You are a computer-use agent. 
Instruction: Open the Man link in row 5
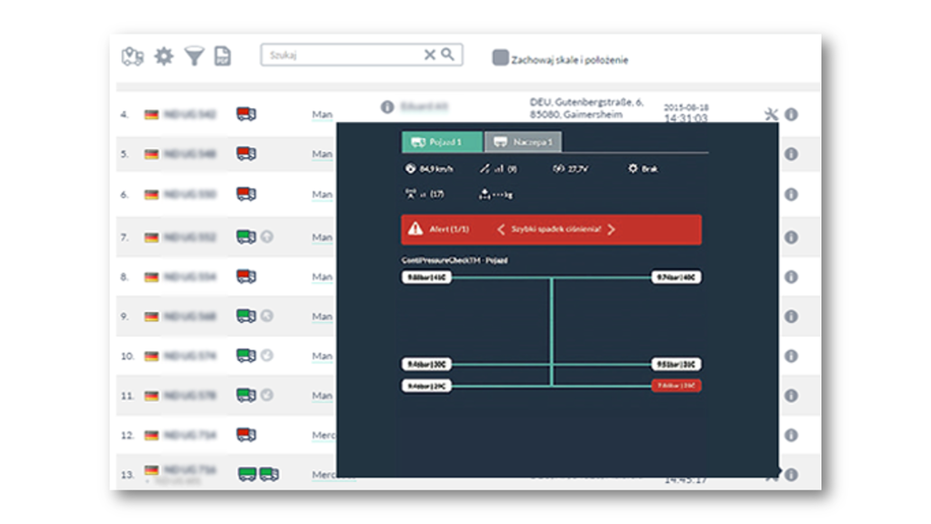(323, 155)
